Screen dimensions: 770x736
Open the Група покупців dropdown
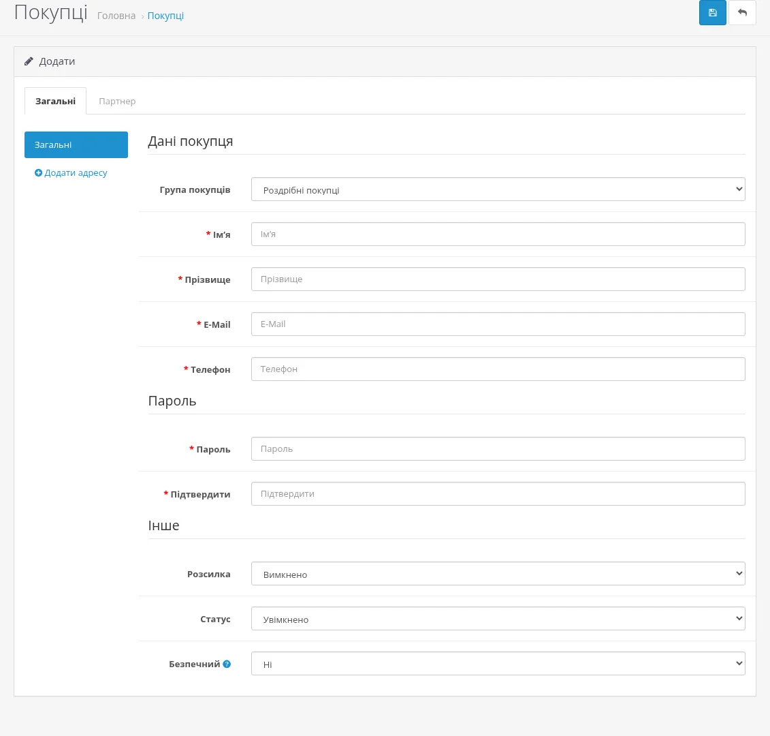point(498,189)
